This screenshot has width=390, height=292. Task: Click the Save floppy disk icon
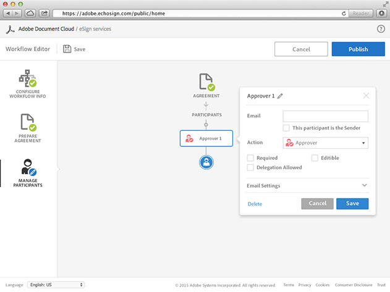coord(67,49)
